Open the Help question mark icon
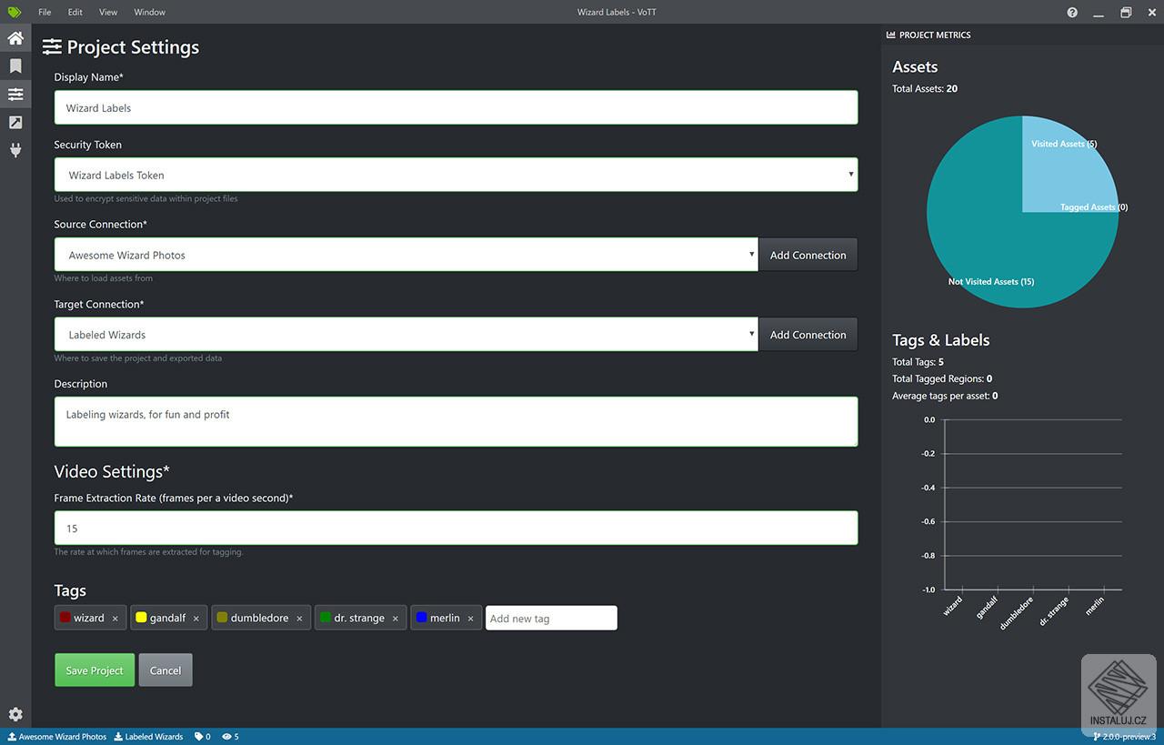 point(1072,13)
